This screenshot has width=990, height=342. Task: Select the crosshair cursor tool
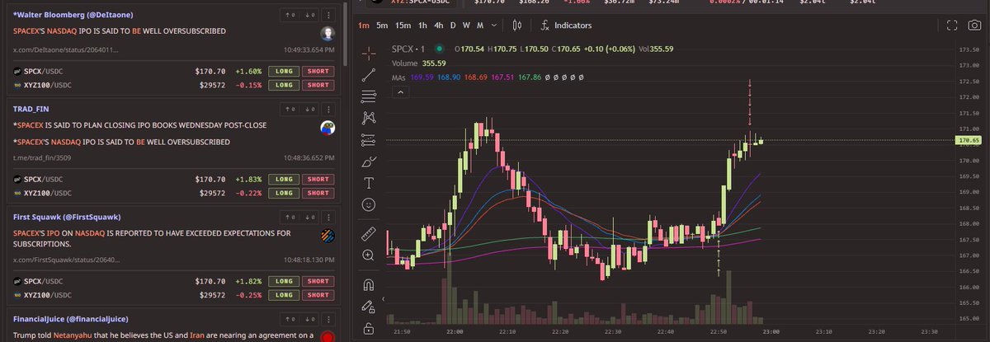369,53
